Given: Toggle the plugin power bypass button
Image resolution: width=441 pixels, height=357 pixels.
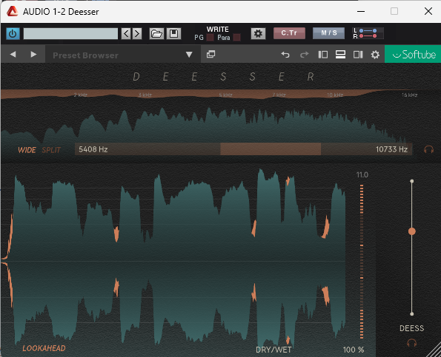Looking at the screenshot, I should tap(13, 34).
